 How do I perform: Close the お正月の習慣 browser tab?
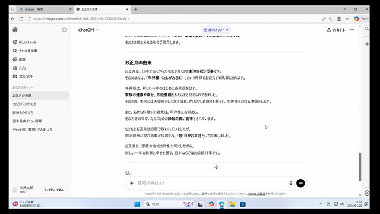[127, 10]
